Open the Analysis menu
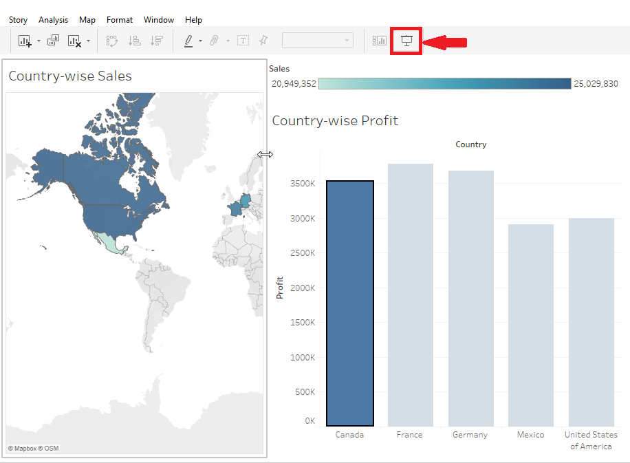Viewport: 630px width, 463px height. click(x=53, y=20)
